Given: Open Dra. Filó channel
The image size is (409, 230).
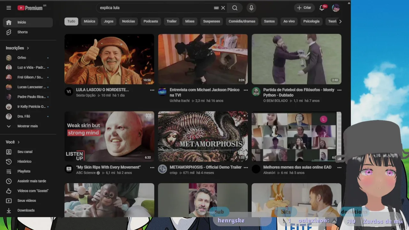Looking at the screenshot, I should tap(28, 116).
